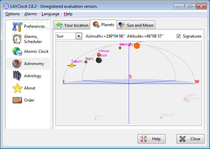Click the Pluto signature label
This screenshot has width=210, height=149.
[x=99, y=116]
